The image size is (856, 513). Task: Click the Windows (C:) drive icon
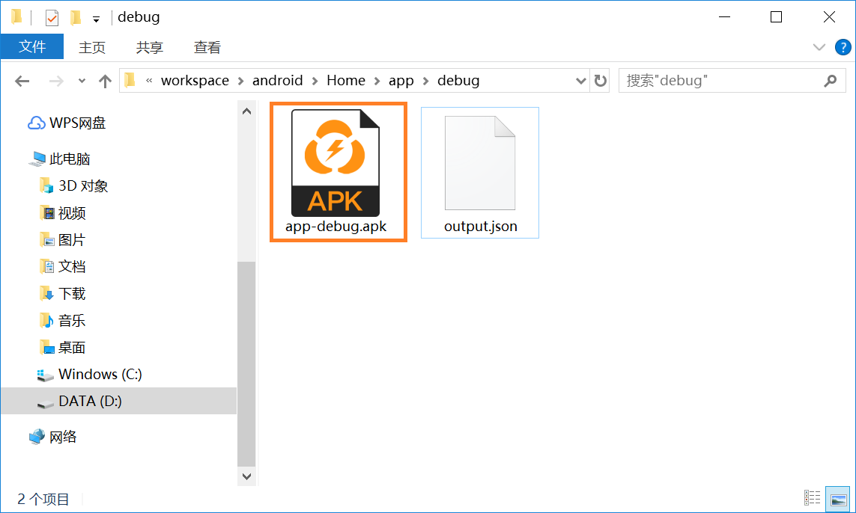pyautogui.click(x=46, y=375)
